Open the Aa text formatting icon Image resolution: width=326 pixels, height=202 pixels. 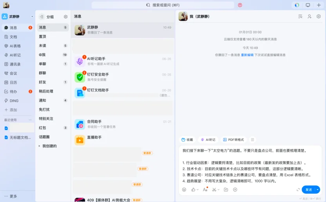tap(205, 190)
